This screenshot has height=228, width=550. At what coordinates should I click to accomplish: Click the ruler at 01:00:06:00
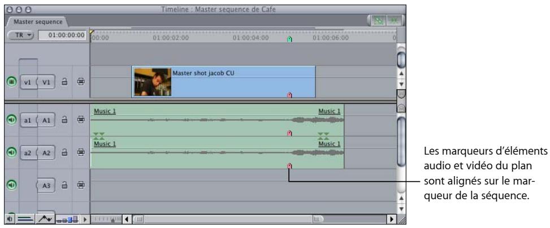331,38
